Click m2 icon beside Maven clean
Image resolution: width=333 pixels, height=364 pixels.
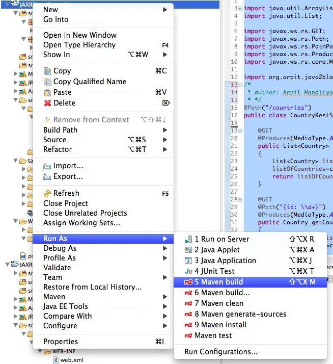click(188, 303)
